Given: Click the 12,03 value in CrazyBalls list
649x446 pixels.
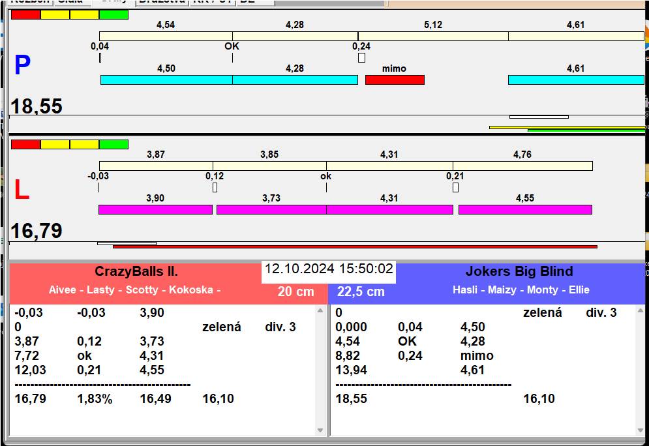Looking at the screenshot, I should coord(31,370).
